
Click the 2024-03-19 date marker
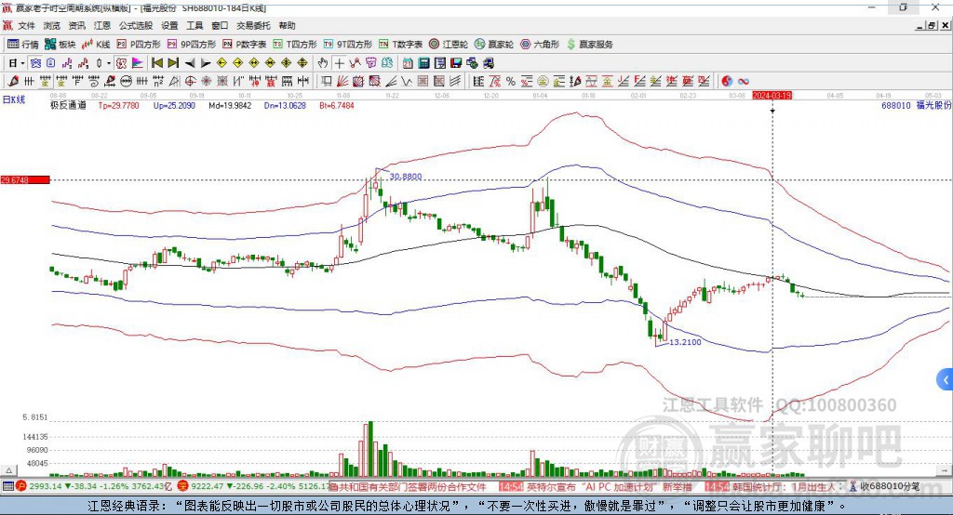[x=772, y=96]
